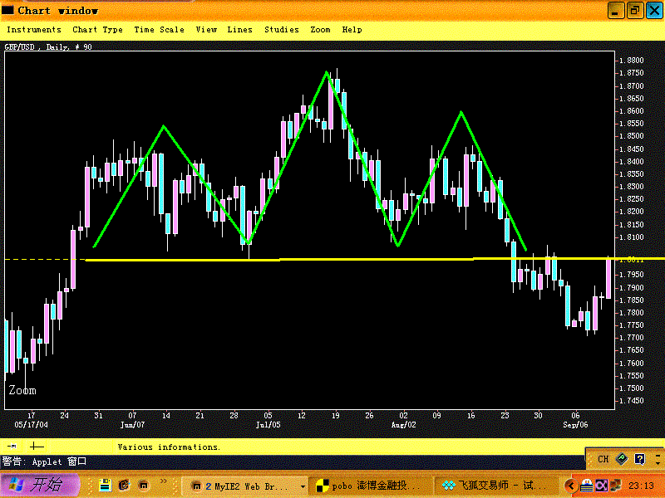665x498 pixels.
Task: Click the Jun/07 date axis label
Action: (132, 425)
